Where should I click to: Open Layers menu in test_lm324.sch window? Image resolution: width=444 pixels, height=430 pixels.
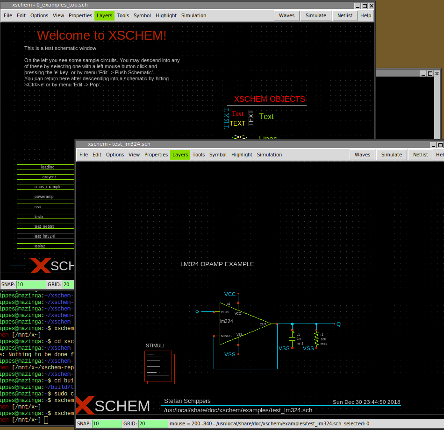(180, 155)
